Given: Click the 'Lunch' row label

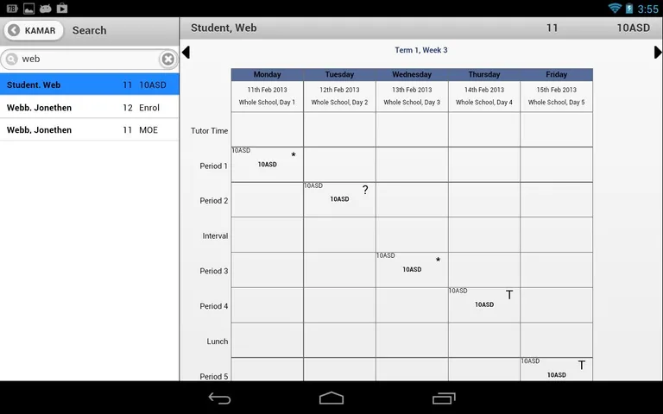Looking at the screenshot, I should tap(218, 342).
